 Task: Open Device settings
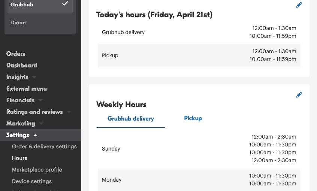(x=32, y=181)
